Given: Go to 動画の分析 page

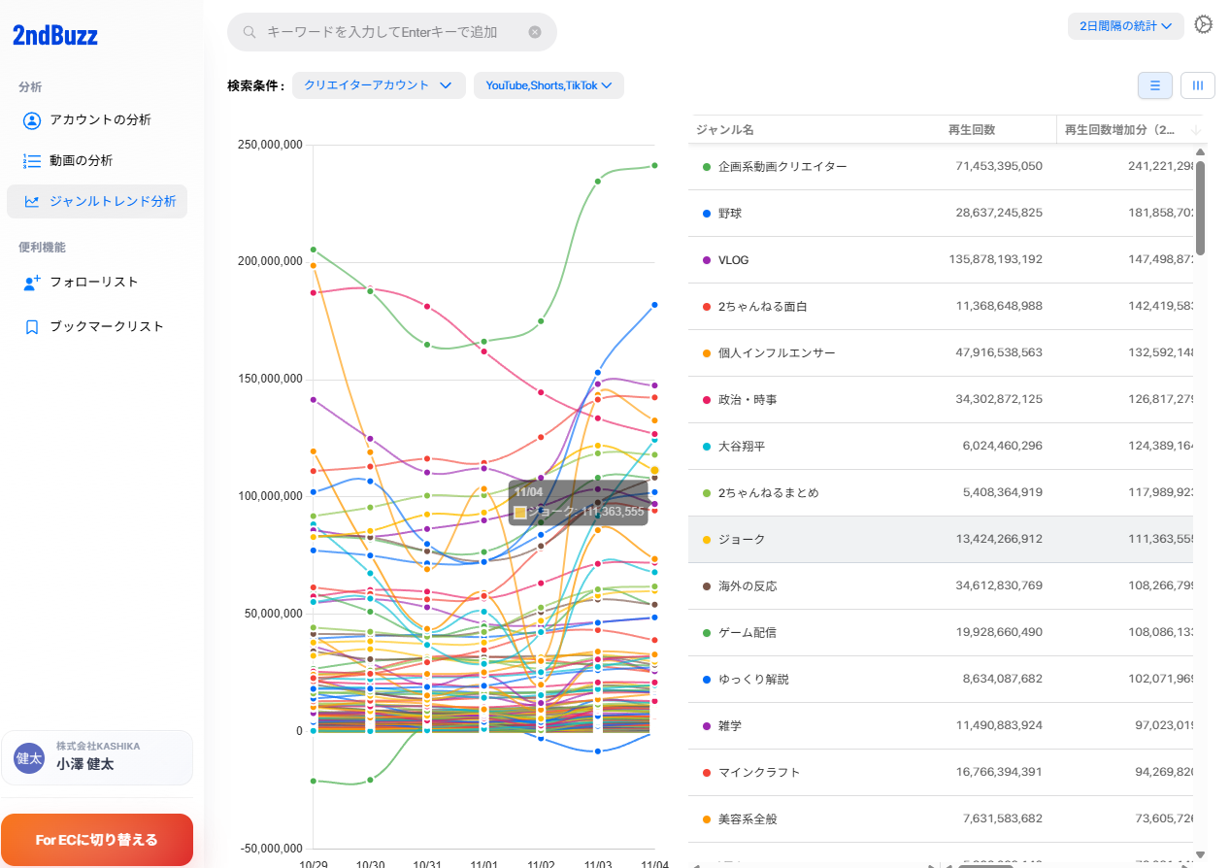Looking at the screenshot, I should click(82, 161).
